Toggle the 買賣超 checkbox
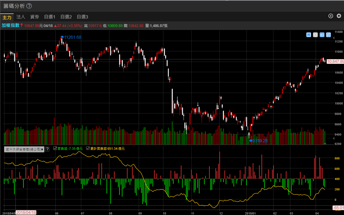Viewport: 344px width, 215px height. (x=55, y=148)
